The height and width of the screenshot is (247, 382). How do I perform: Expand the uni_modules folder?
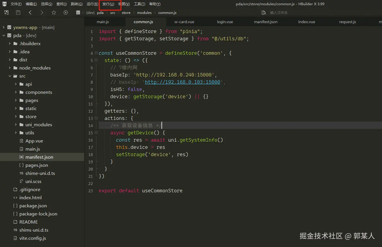(16, 125)
